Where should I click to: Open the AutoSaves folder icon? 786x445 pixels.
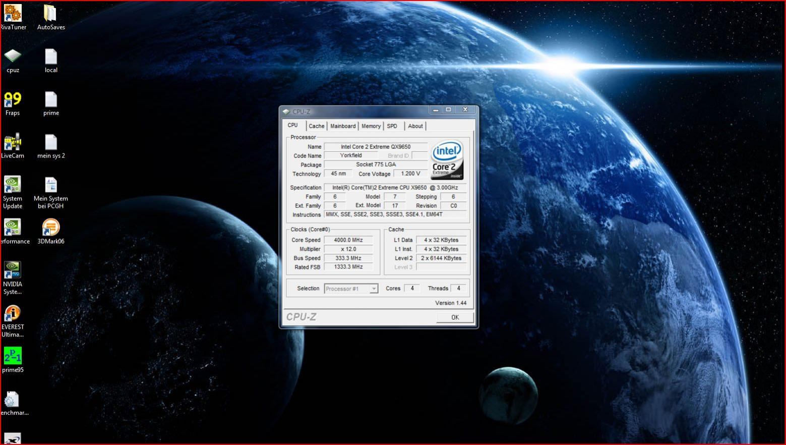point(50,17)
